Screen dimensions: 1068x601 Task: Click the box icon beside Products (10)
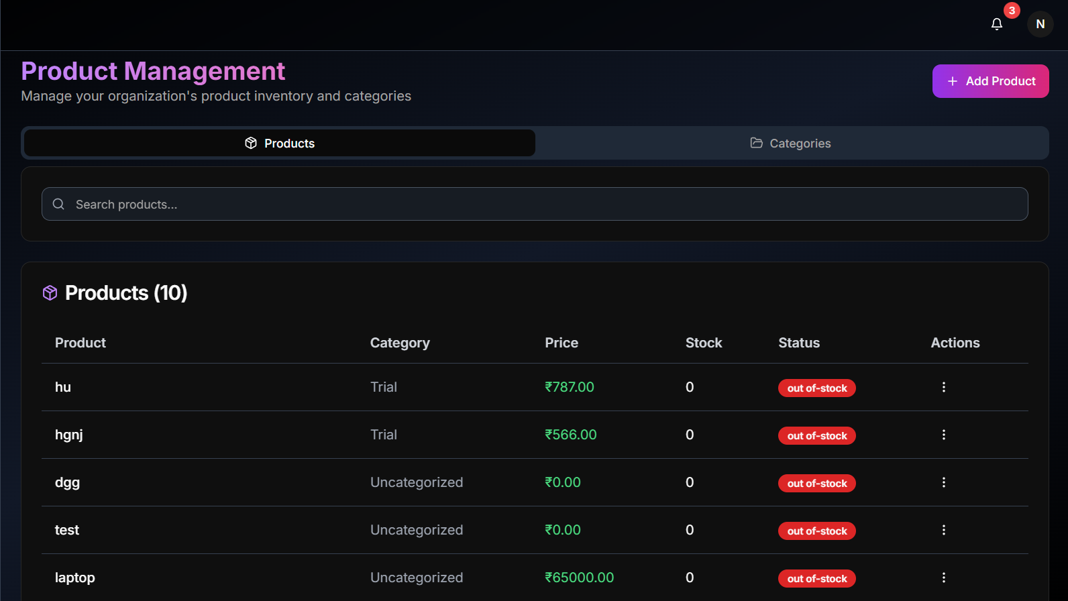pyautogui.click(x=50, y=292)
